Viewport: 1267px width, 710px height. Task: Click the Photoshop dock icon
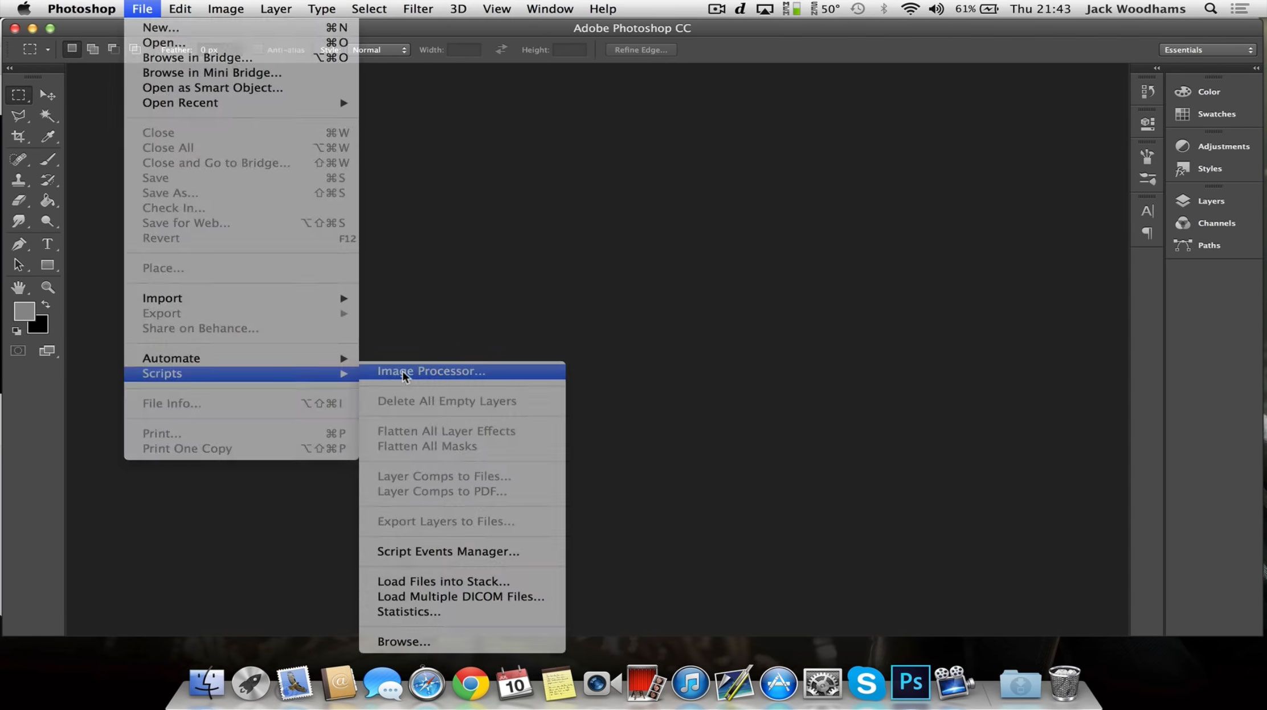910,682
